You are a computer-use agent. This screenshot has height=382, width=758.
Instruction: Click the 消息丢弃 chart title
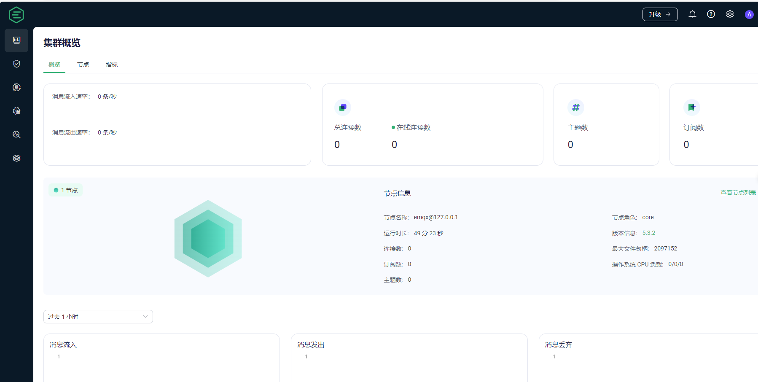(559, 345)
